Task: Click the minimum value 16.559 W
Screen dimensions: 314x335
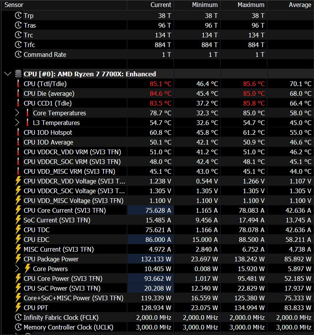Action: click(205, 298)
